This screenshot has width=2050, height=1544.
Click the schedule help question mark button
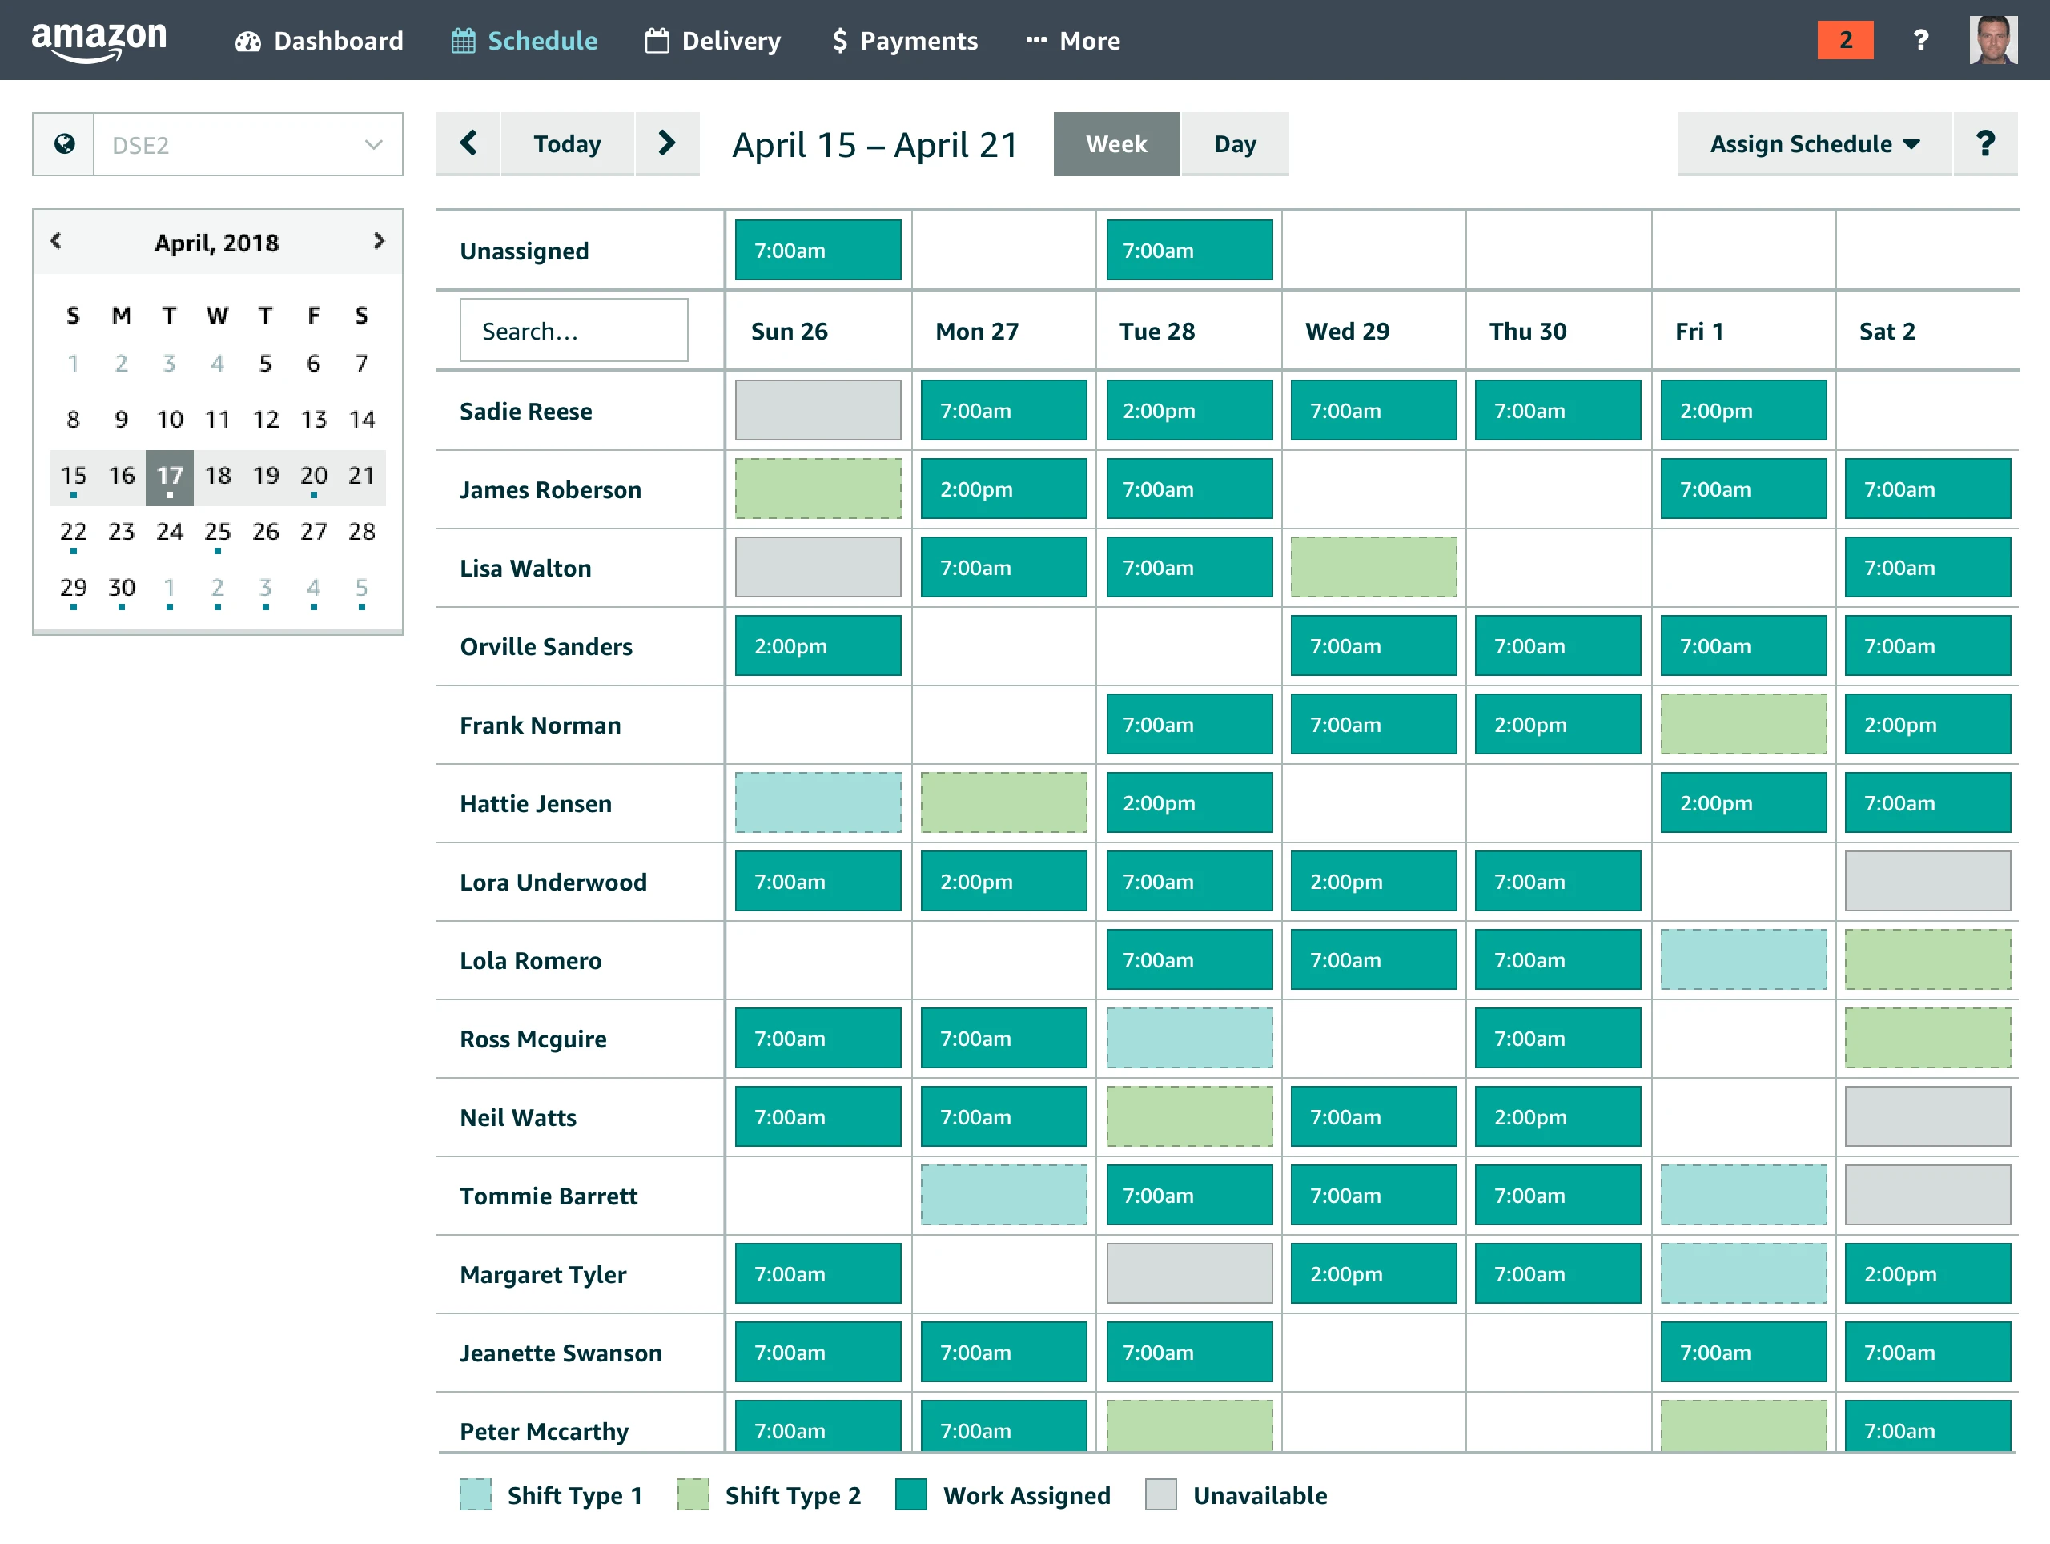pyautogui.click(x=1985, y=143)
